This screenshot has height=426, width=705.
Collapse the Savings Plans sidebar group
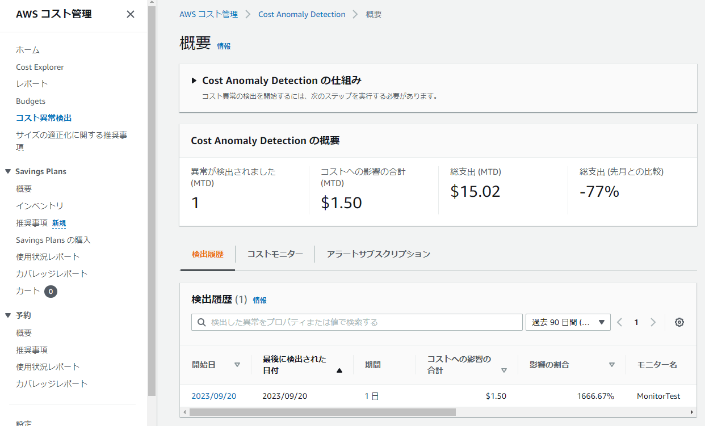(x=8, y=171)
